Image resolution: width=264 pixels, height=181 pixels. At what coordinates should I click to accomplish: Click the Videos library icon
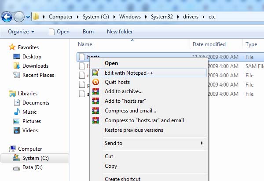[17, 130]
